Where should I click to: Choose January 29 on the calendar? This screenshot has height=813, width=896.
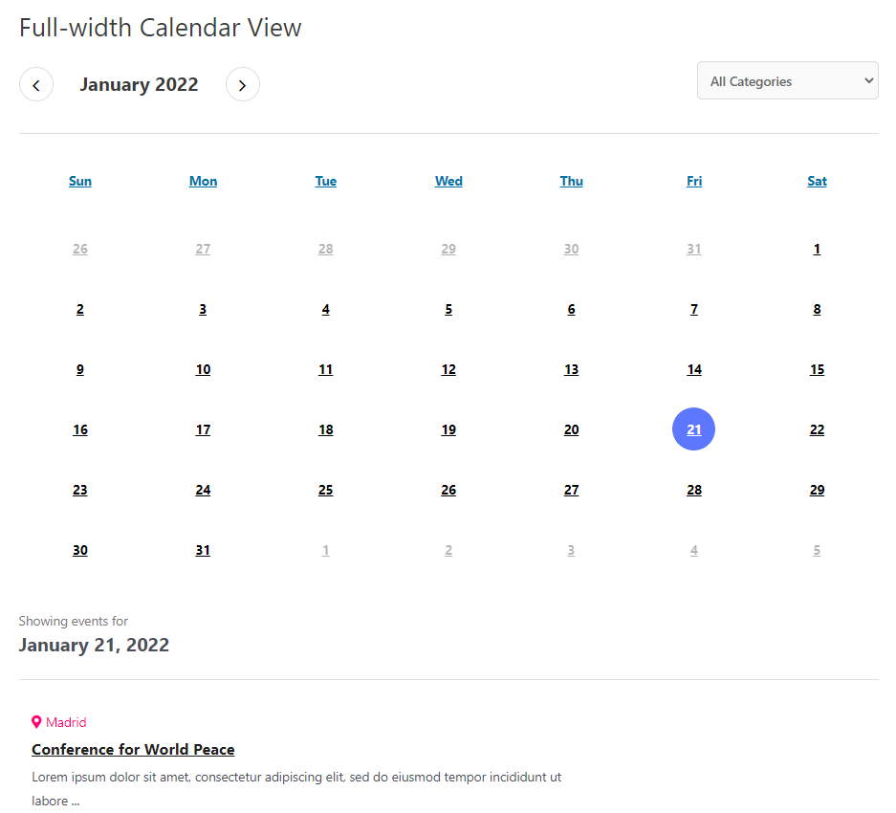click(817, 490)
